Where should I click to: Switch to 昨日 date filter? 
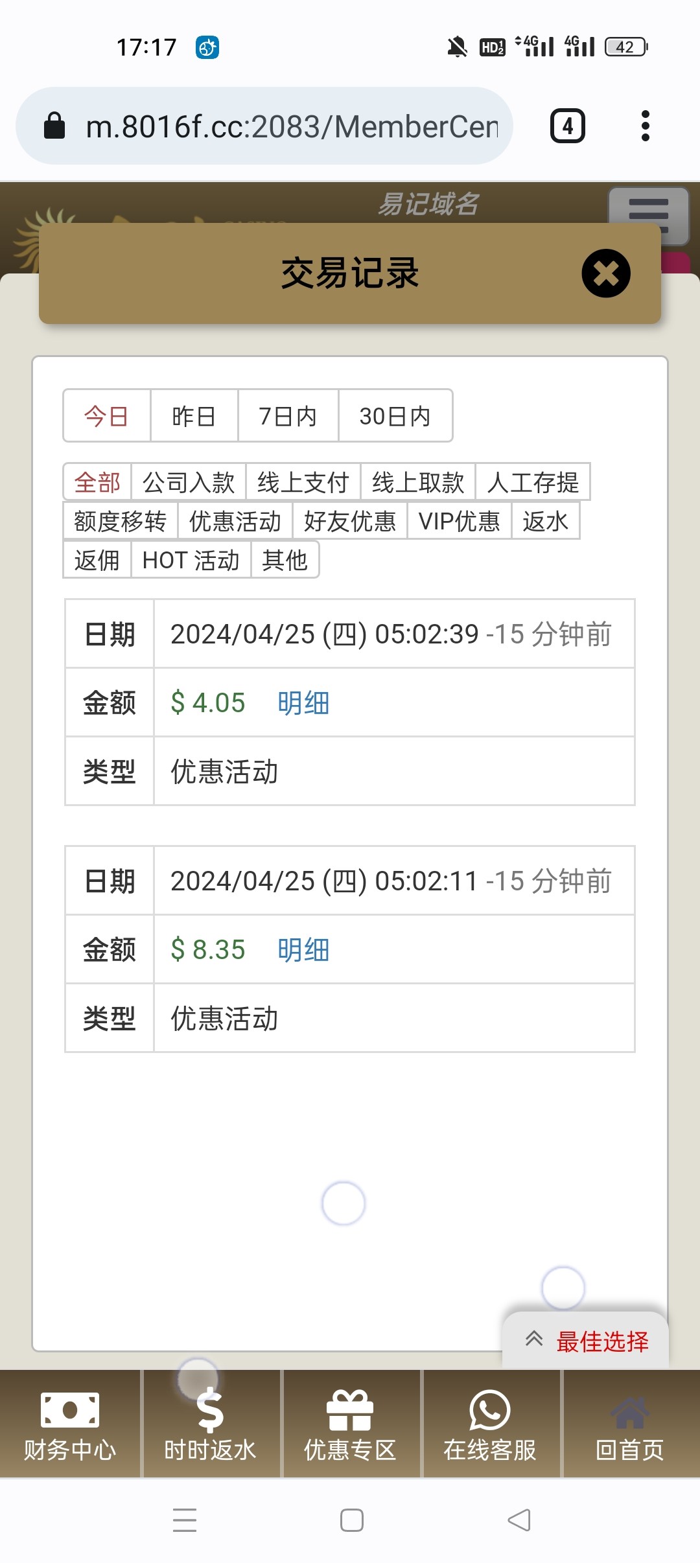(194, 416)
